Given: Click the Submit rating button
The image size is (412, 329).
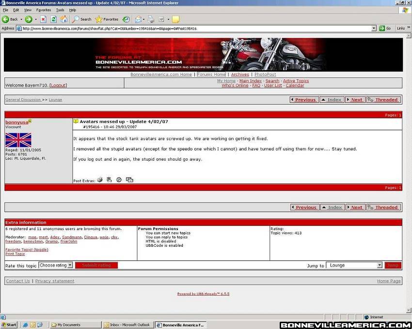Looking at the screenshot, I should [x=96, y=265].
